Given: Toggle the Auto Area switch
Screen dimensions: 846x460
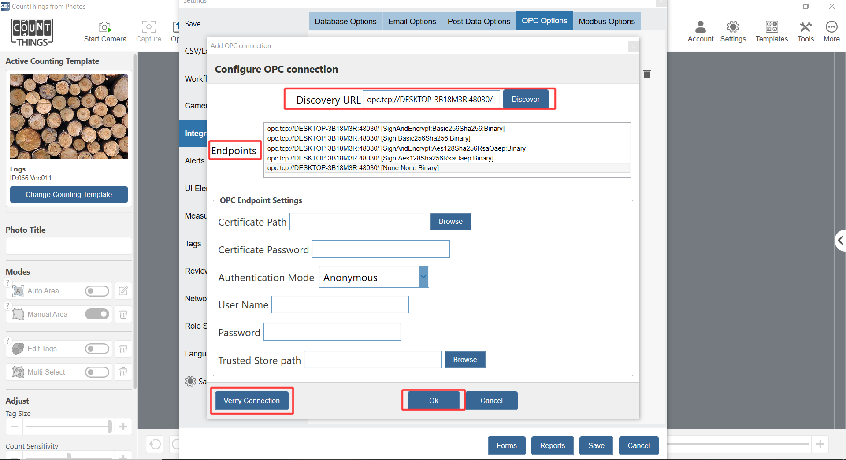Looking at the screenshot, I should [x=97, y=291].
